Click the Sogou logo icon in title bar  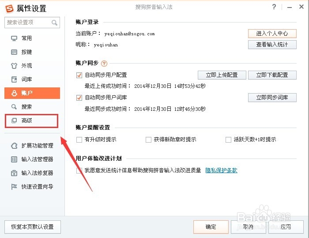[8, 8]
